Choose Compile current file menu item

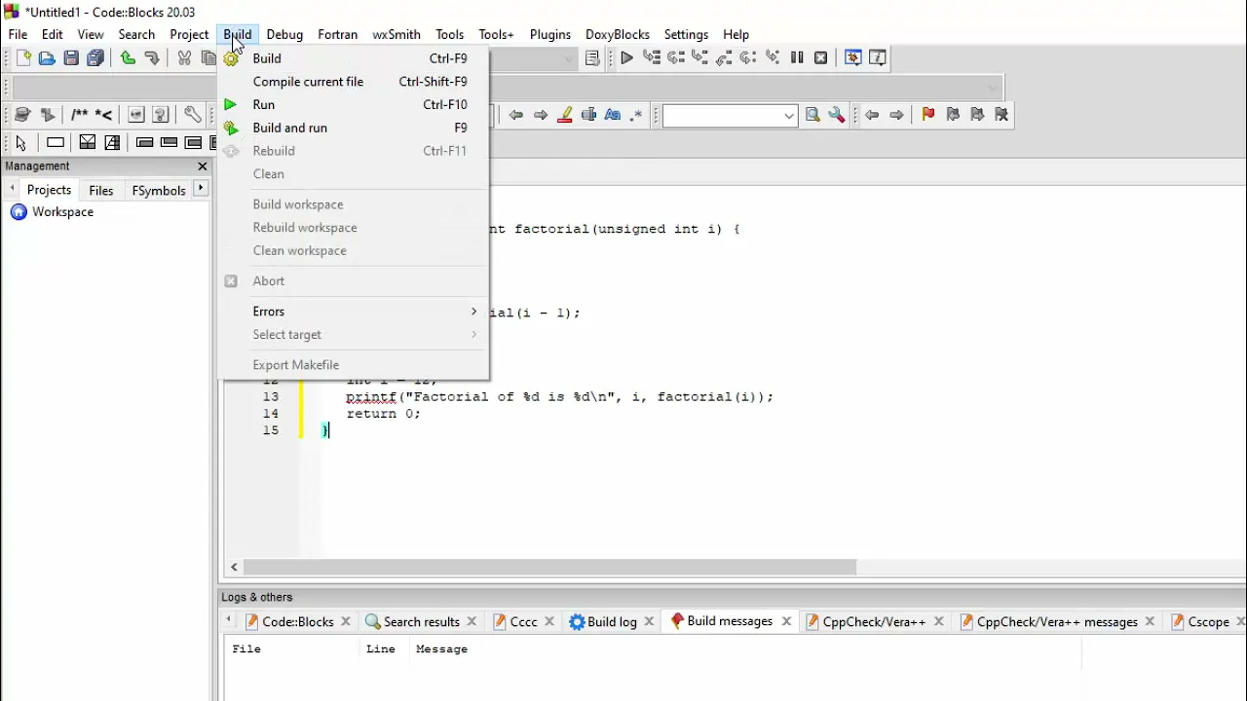[x=353, y=82]
